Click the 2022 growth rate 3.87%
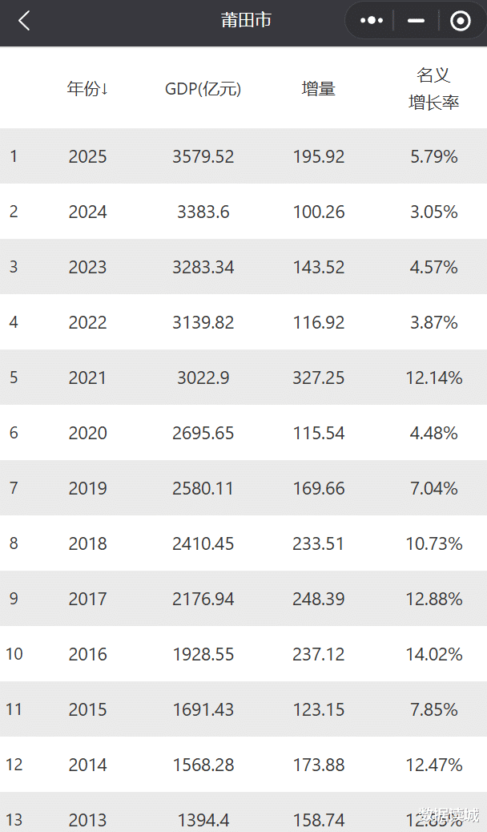 (x=433, y=322)
